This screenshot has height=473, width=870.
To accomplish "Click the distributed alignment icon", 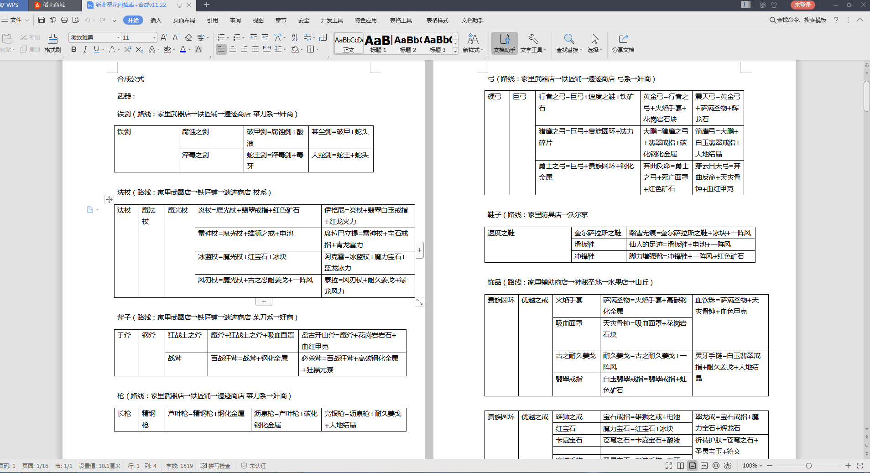I will tap(267, 49).
